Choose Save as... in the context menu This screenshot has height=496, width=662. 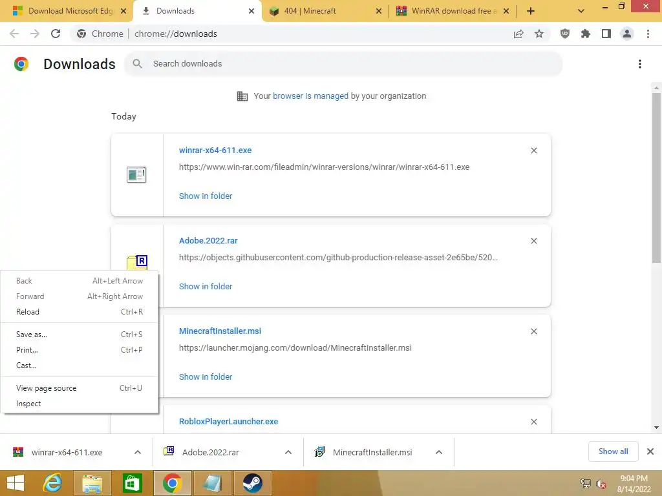[x=80, y=335]
